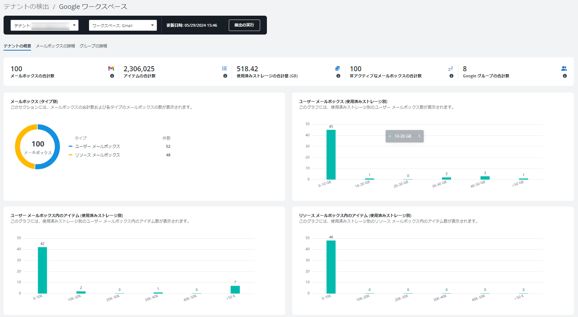Click the storage stack icon in used storage card

pyautogui.click(x=337, y=68)
